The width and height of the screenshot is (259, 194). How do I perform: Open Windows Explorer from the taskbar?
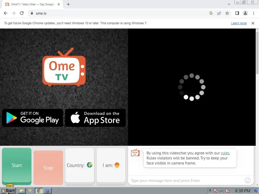(22, 191)
